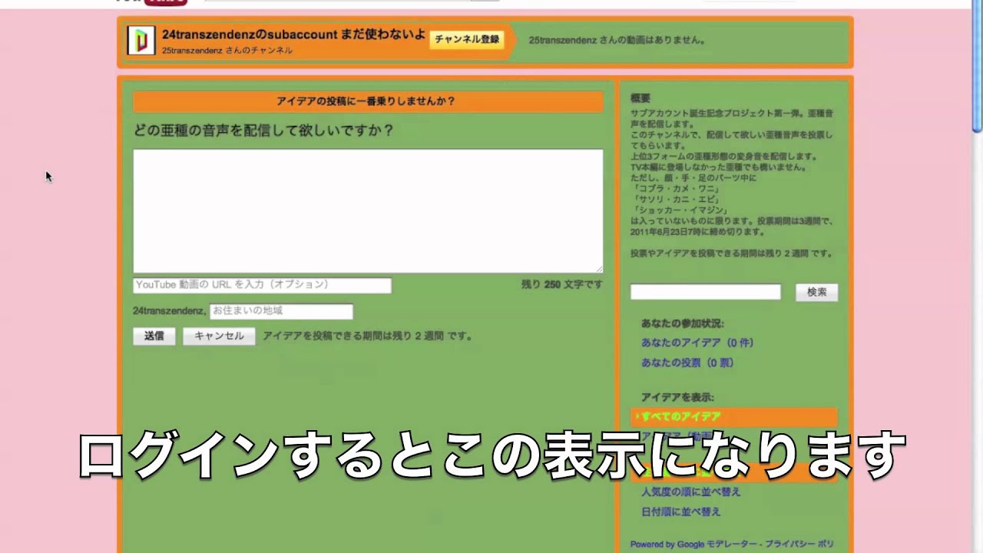983x553 pixels.
Task: Click the text 残り 250 文字です
Action: tap(562, 285)
